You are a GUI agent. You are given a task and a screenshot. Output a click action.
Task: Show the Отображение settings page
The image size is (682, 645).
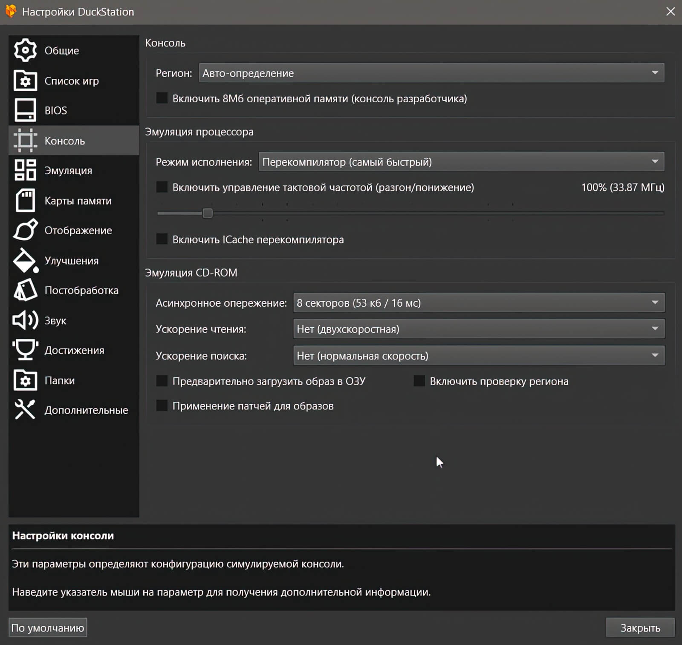click(78, 230)
